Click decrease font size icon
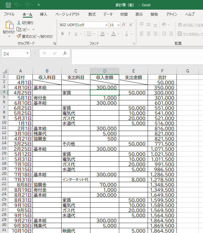 [x=131, y=24]
